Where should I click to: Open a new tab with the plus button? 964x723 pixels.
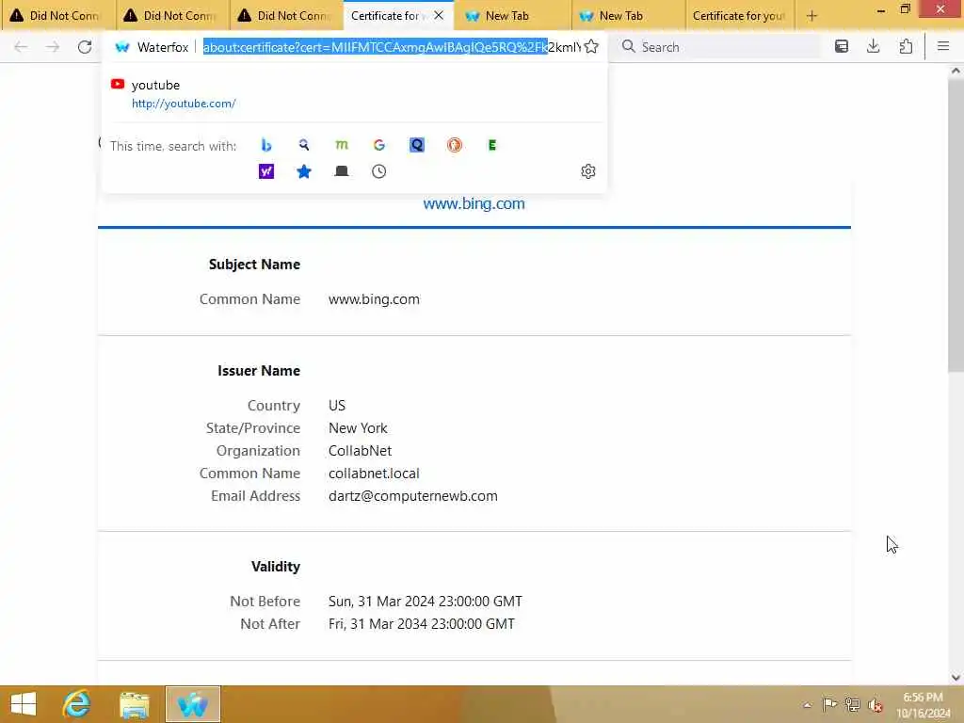[x=812, y=16]
